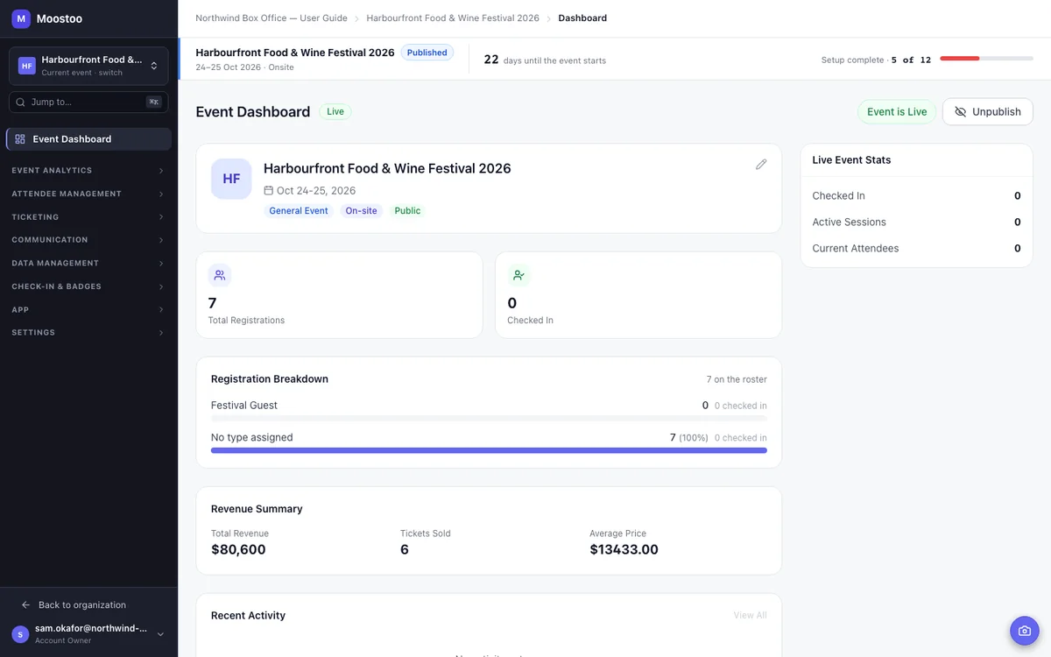
Task: Open the event switcher dropdown
Action: [x=88, y=66]
